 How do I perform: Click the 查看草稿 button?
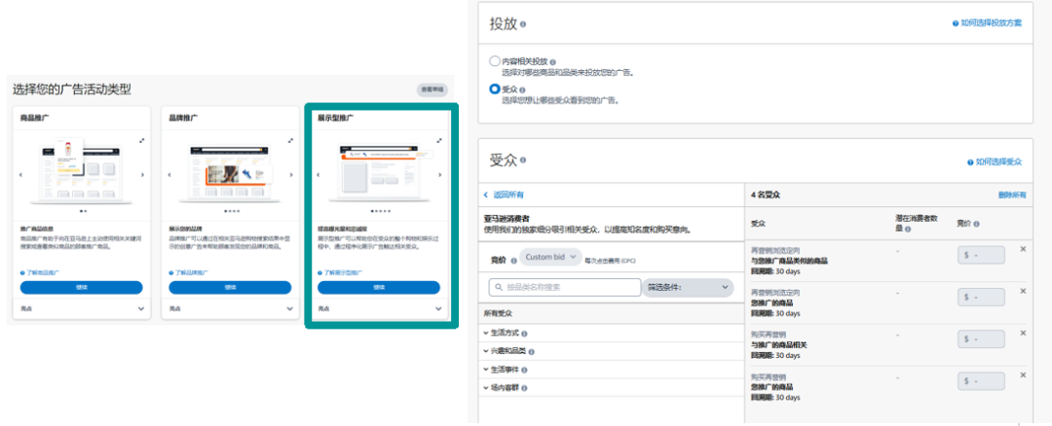[432, 89]
